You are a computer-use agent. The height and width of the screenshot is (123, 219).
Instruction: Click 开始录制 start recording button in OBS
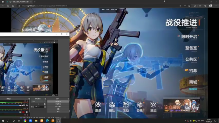coord(58,104)
